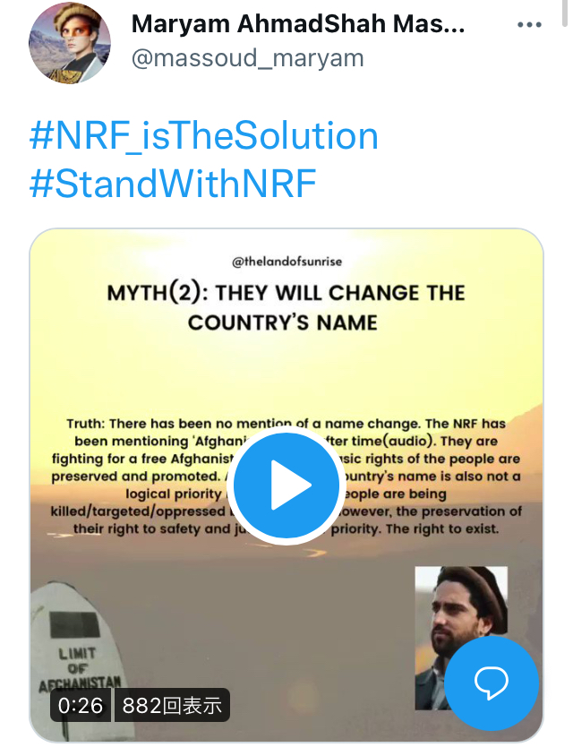Tap the blue floating reply bubble button
The height and width of the screenshot is (756, 573).
[x=491, y=683]
